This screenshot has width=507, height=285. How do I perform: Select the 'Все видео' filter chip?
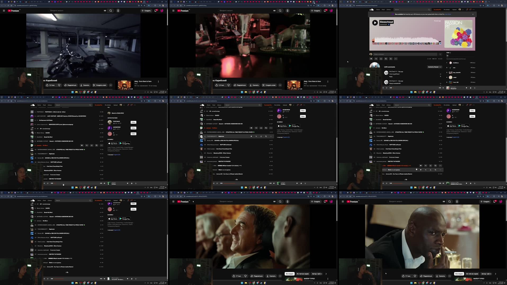pos(290,274)
